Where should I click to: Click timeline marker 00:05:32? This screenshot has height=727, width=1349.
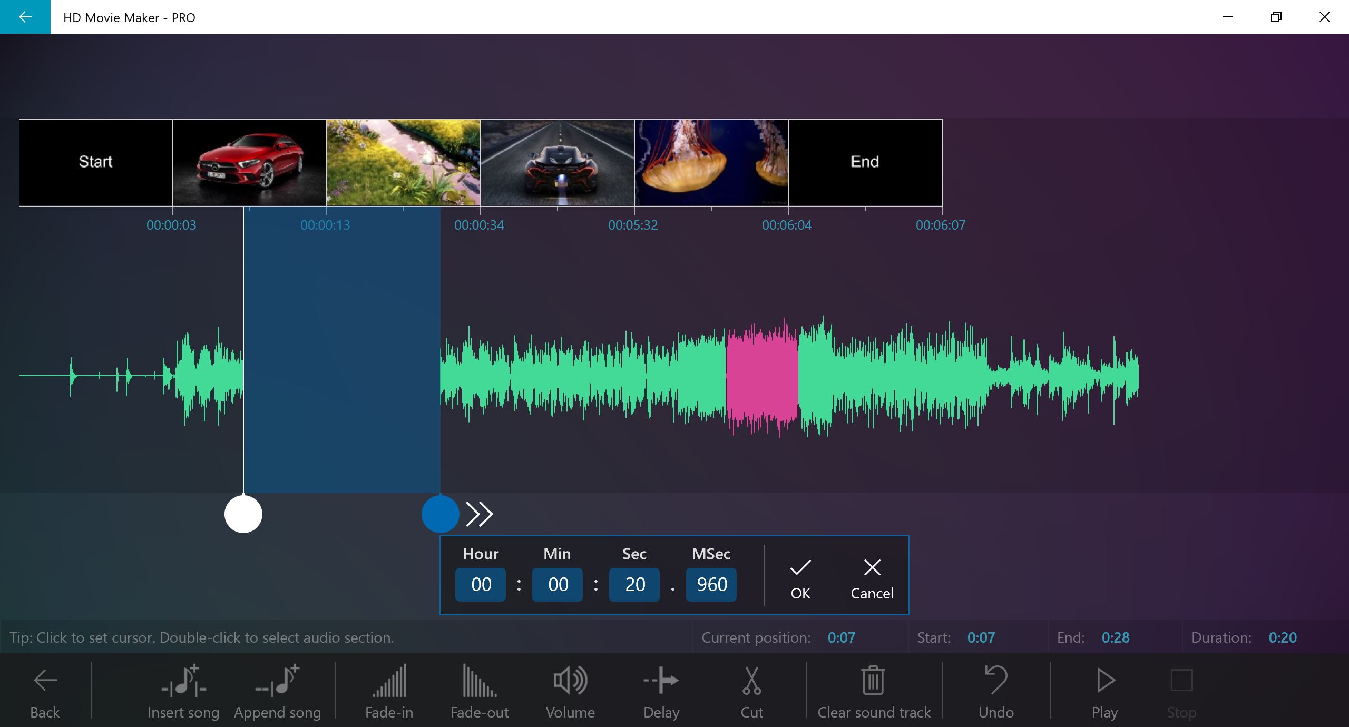(x=633, y=225)
